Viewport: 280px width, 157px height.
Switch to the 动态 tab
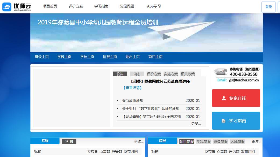[137, 74]
